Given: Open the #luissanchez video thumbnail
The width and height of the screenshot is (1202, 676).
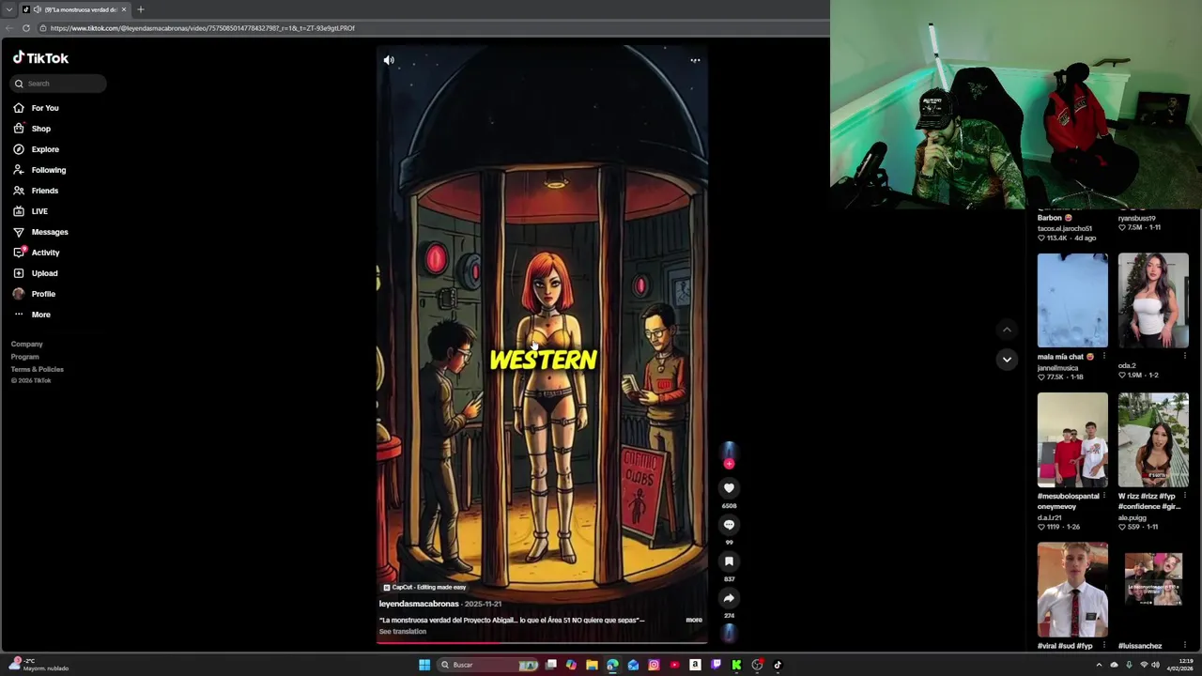Looking at the screenshot, I should [x=1153, y=590].
